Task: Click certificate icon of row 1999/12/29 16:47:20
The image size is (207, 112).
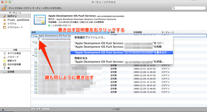Action: point(36,75)
